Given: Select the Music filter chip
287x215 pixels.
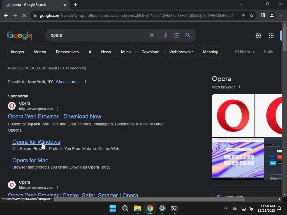Looking at the screenshot, I should click(126, 52).
